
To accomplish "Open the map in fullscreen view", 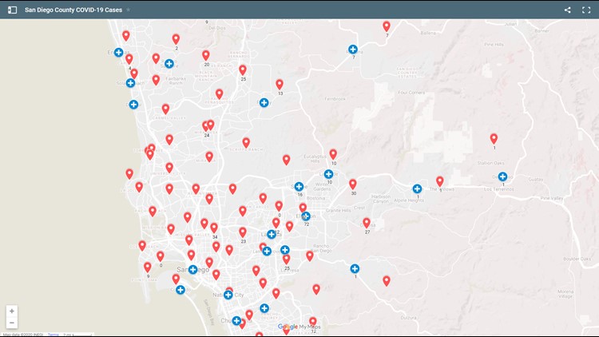I will coord(587,10).
